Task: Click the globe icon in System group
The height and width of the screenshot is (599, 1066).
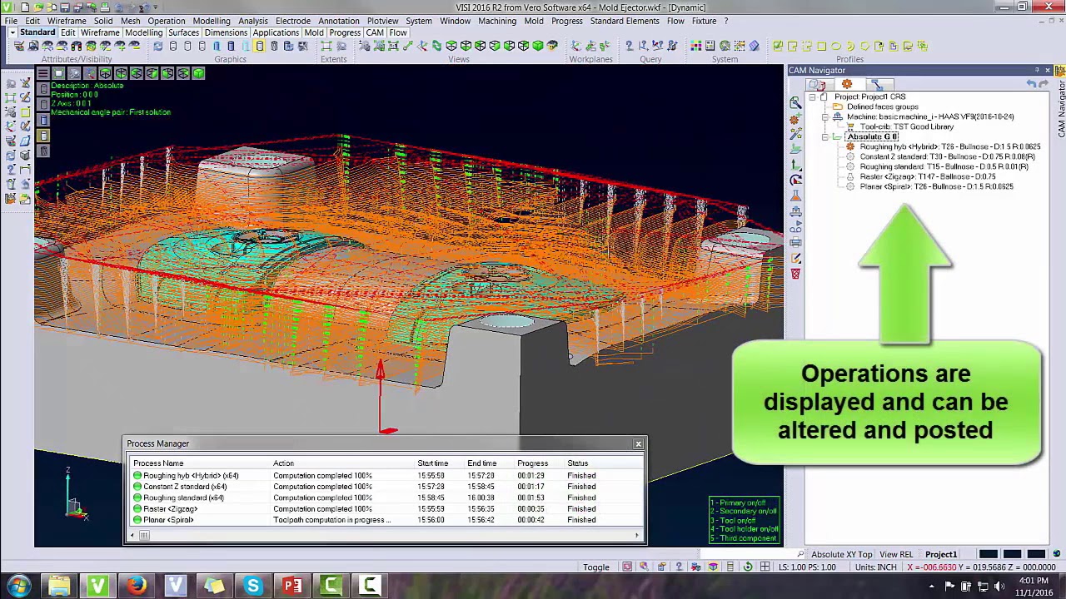Action: pyautogui.click(x=725, y=46)
